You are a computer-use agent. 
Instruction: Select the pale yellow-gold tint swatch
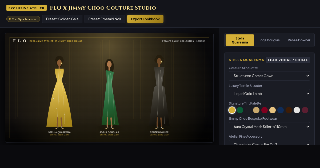coord(273,110)
